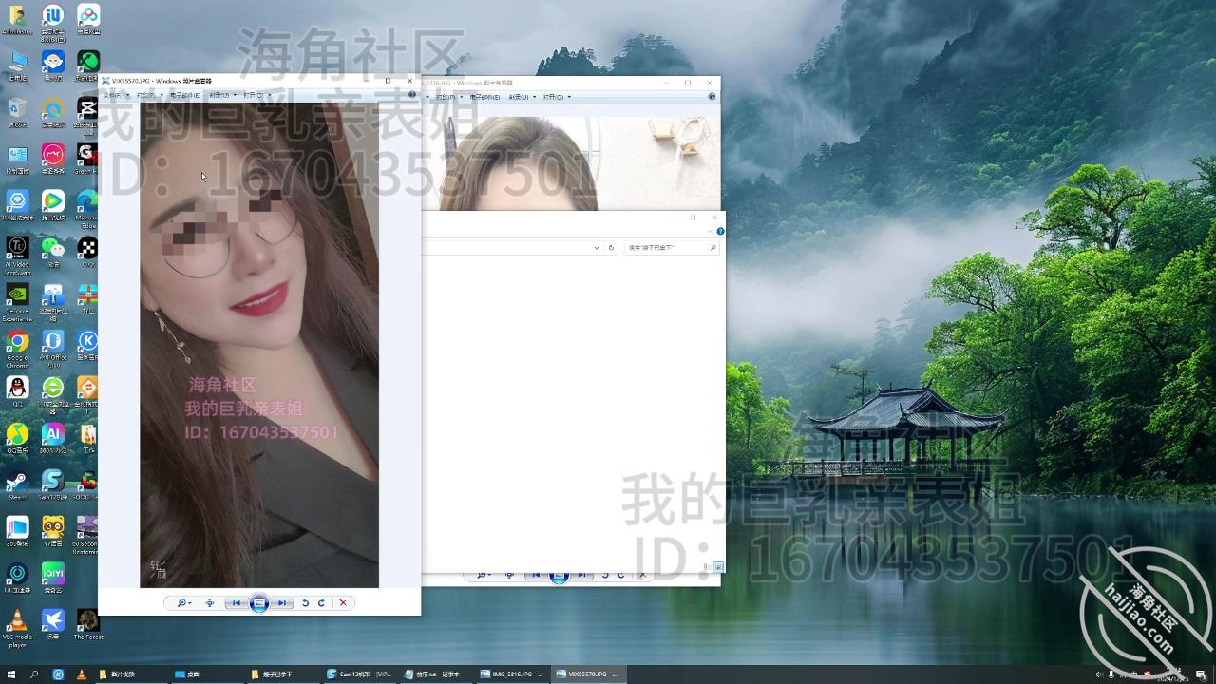Open QQ from the desktop
This screenshot has width=1216, height=684.
click(x=17, y=385)
